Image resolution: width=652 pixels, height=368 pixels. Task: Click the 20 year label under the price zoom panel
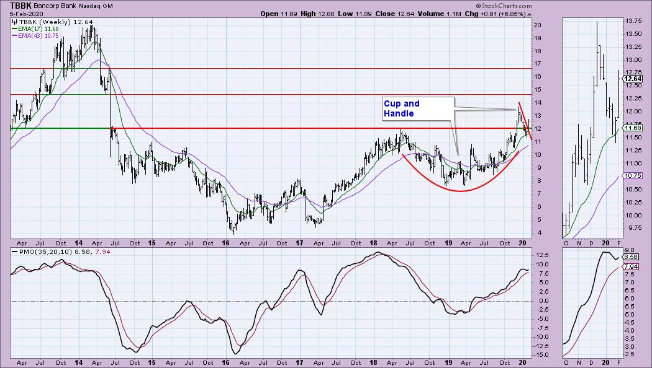click(606, 243)
